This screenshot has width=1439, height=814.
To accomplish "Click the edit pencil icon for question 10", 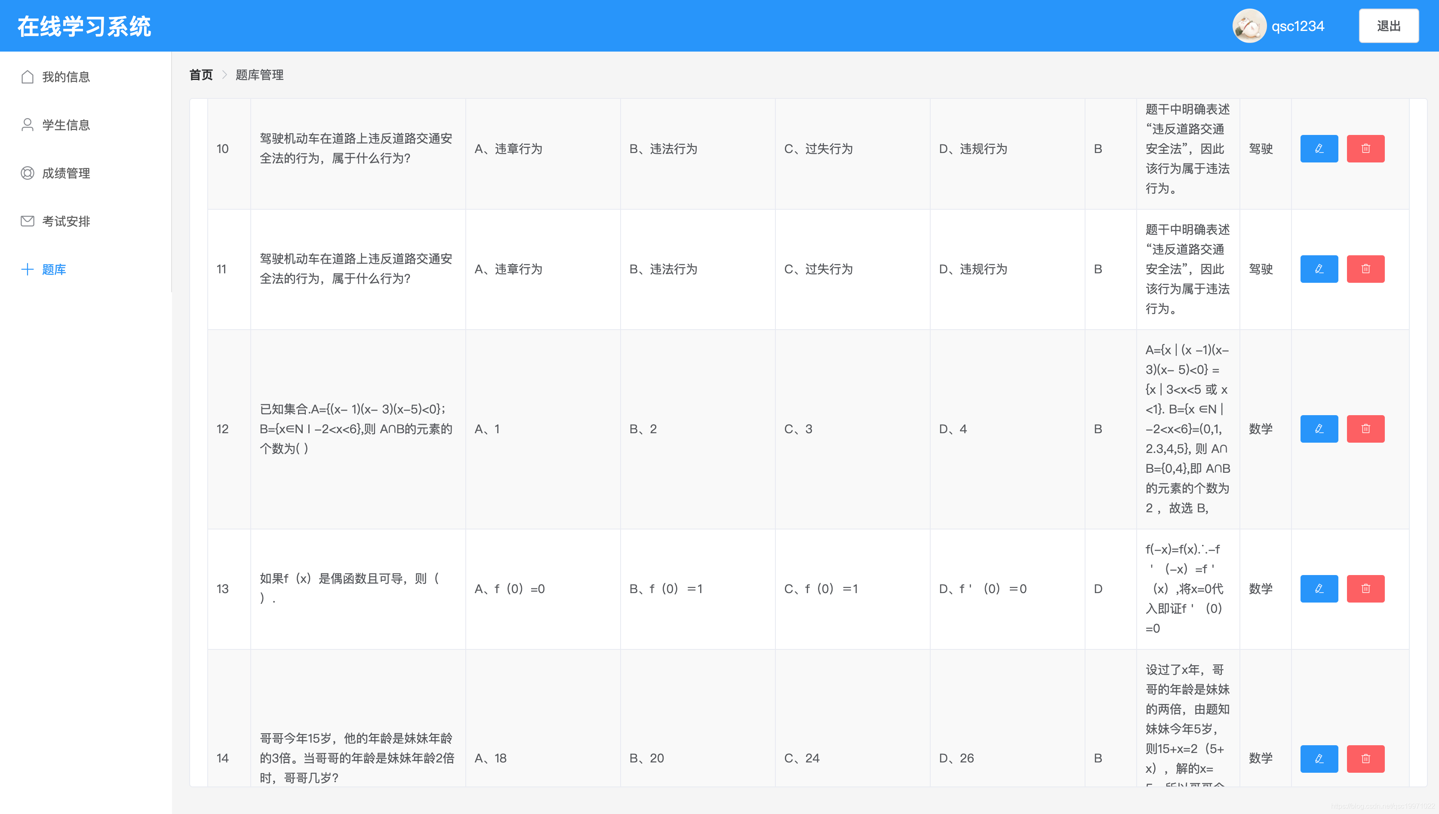I will (x=1318, y=149).
